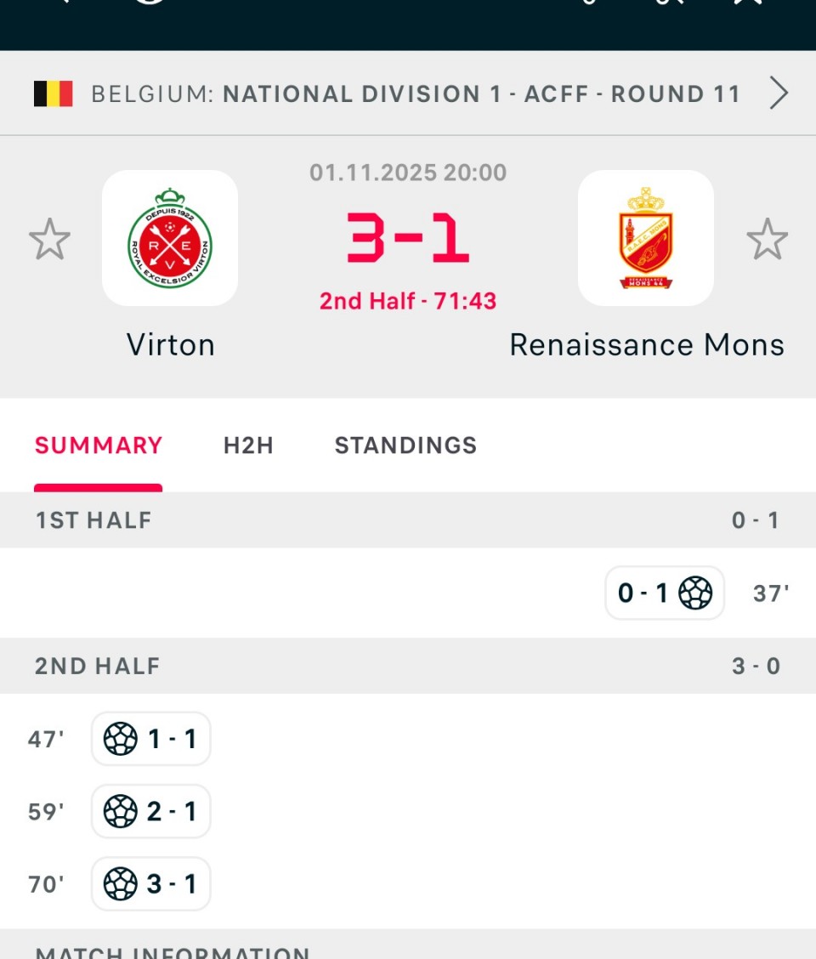Open the Renaissance Mons club crest
The width and height of the screenshot is (816, 959).
pyautogui.click(x=646, y=238)
